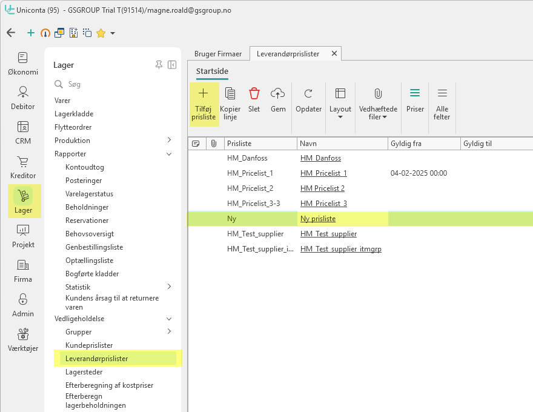Open the Projekt module
This screenshot has width=533, height=412.
23,236
